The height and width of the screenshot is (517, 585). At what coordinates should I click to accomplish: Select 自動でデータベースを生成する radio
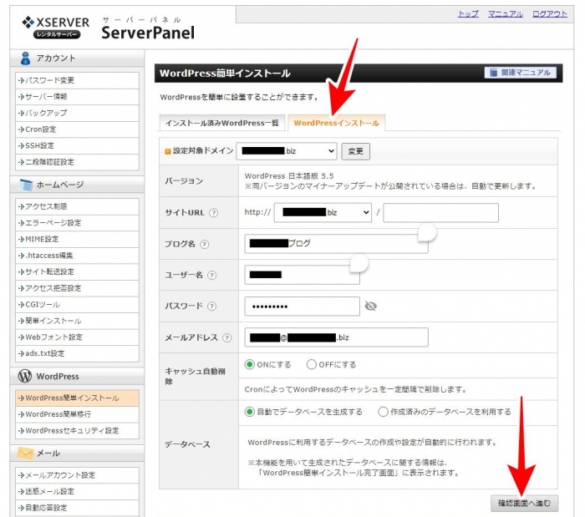coord(249,412)
